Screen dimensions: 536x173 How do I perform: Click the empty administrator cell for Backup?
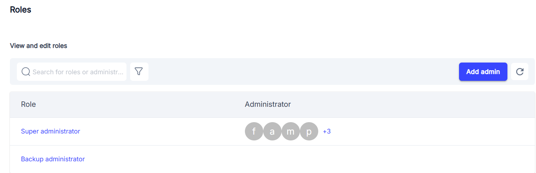[389, 159]
